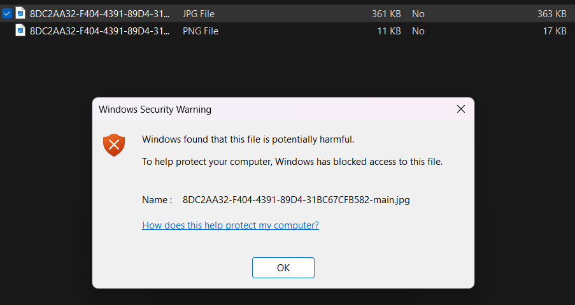Click 'No' in the PNG file row
This screenshot has height=305, width=575.
(418, 31)
